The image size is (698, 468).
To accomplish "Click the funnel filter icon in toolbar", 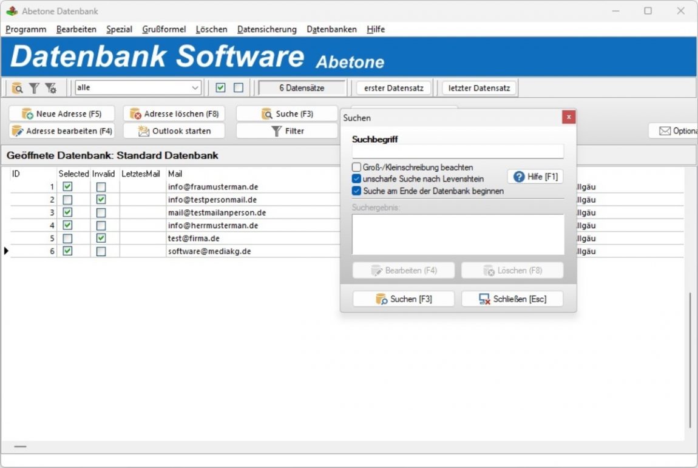I will pos(34,88).
